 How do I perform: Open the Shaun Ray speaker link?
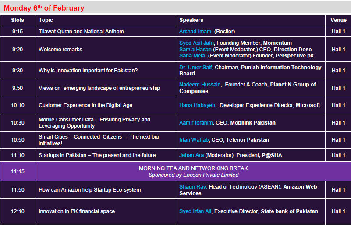pos(192,187)
